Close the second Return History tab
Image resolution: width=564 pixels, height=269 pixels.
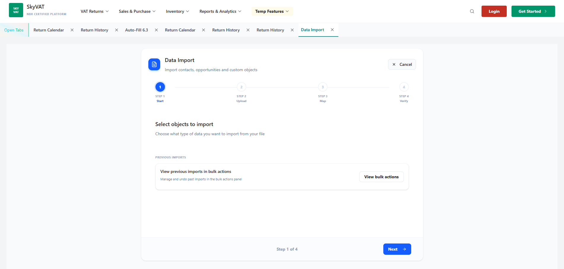248,30
